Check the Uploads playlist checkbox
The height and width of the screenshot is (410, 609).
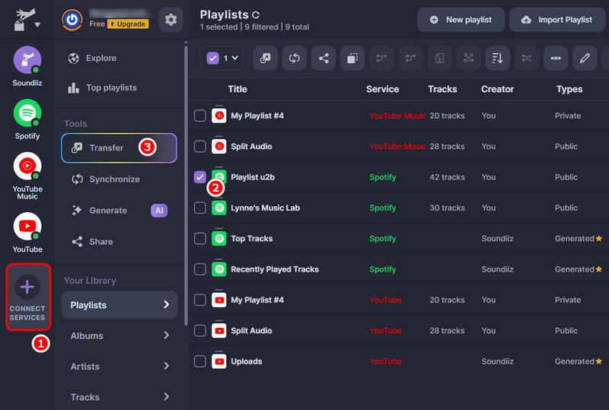(200, 361)
